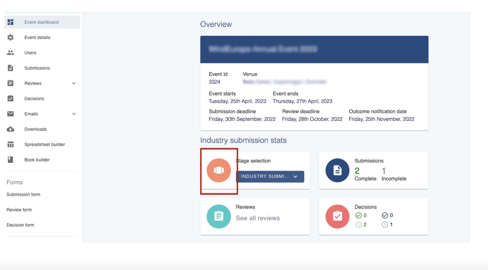This screenshot has height=270, width=488.
Task: Click the red Decisions card icon
Action: 337,216
